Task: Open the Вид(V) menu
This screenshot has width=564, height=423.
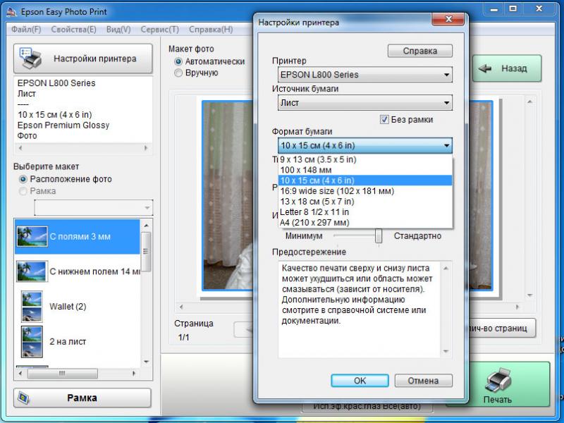Action: (118, 30)
